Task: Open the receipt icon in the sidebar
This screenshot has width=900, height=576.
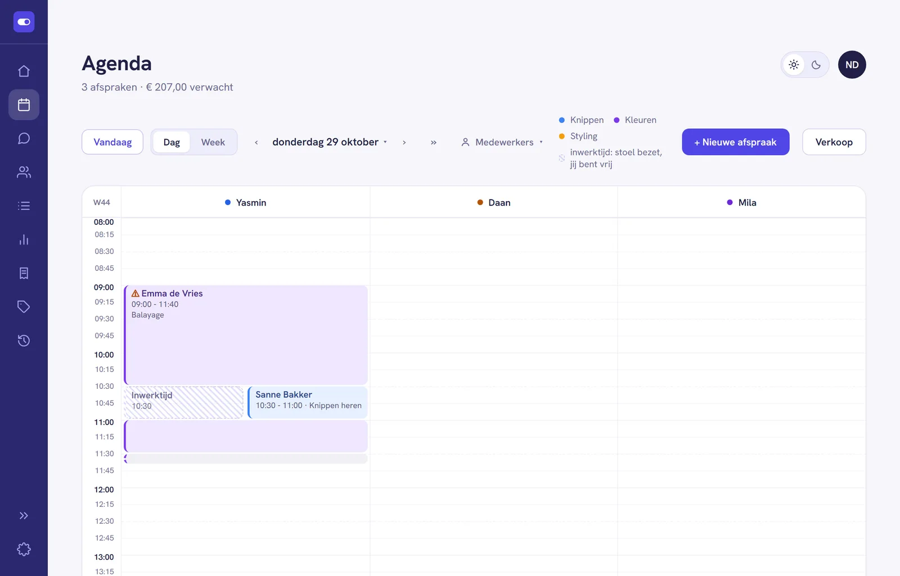Action: tap(24, 273)
